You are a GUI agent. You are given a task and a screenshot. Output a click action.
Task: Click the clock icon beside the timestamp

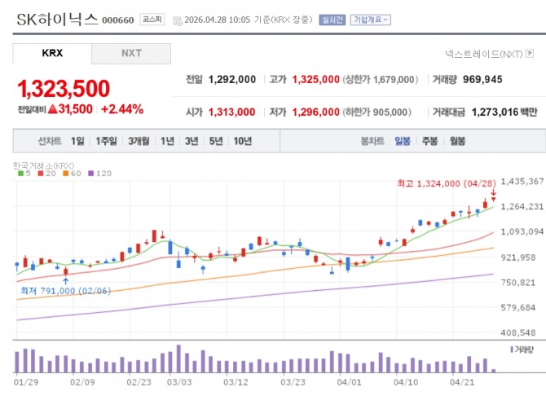pos(177,21)
